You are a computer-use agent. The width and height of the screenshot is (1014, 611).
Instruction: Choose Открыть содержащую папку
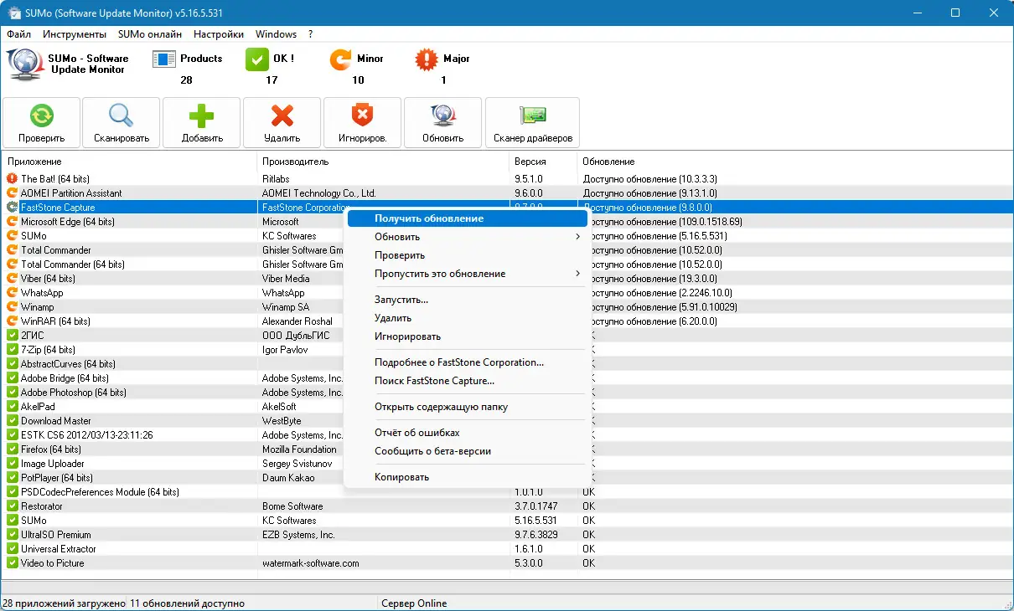tap(467, 407)
